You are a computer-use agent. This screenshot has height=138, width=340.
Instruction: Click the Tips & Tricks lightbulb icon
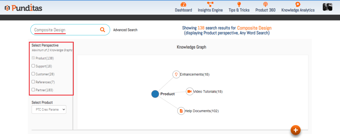tap(239, 4)
